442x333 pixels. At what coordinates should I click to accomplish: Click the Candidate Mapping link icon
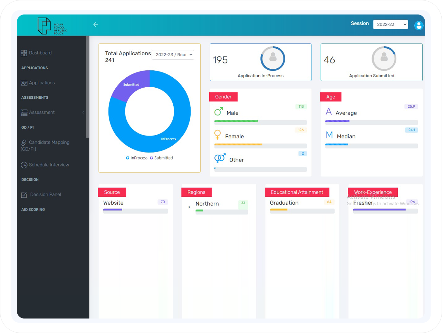[24, 143]
